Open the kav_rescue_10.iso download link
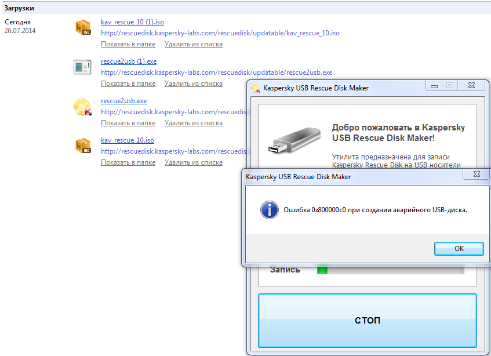The height and width of the screenshot is (356, 491). (x=128, y=140)
